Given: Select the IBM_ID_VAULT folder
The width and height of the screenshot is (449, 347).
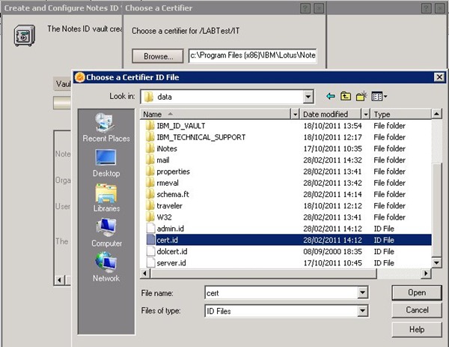Looking at the screenshot, I should pos(180,126).
